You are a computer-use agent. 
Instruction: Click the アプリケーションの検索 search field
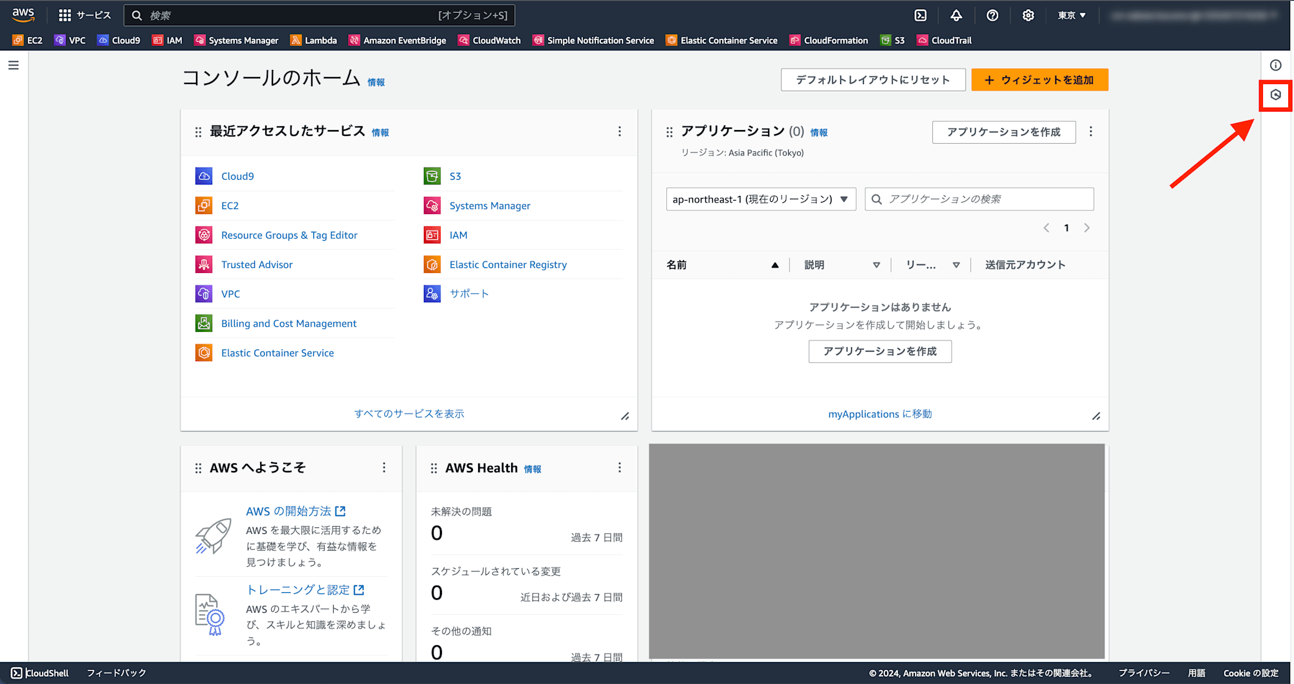[x=979, y=199]
